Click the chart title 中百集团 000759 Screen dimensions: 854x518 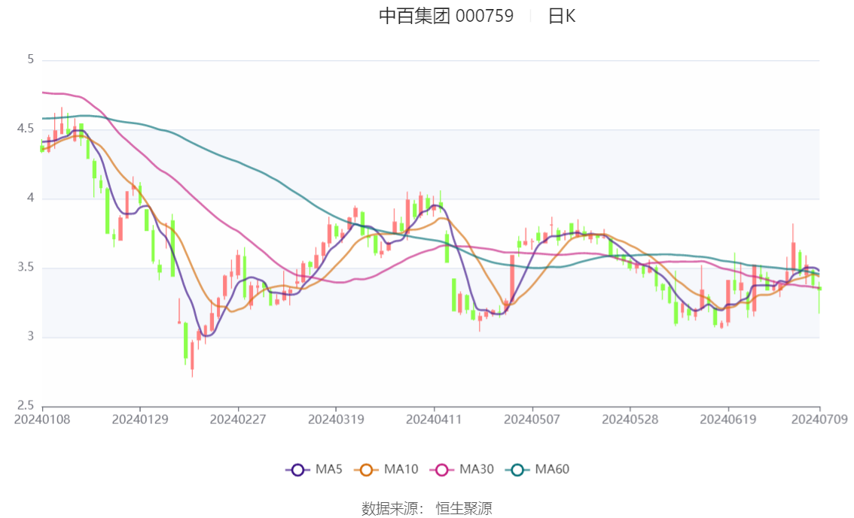[446, 16]
